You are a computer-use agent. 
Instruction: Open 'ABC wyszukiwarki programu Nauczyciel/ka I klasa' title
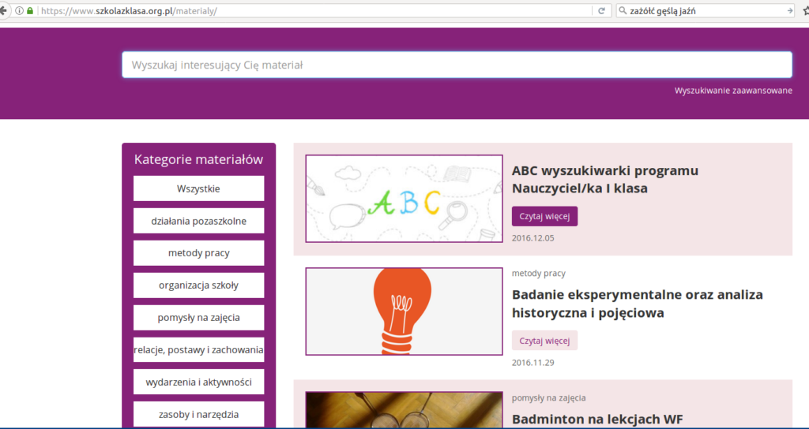[x=604, y=180]
